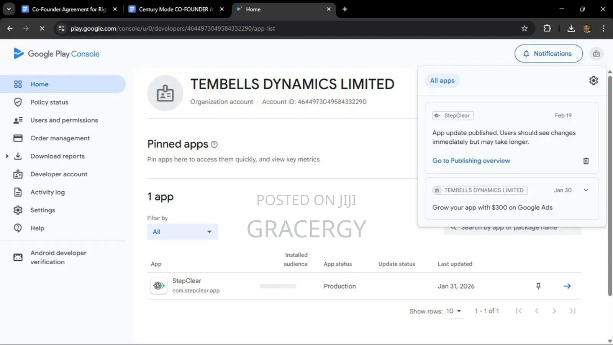
Task: Go to next page of apps
Action: point(554,311)
